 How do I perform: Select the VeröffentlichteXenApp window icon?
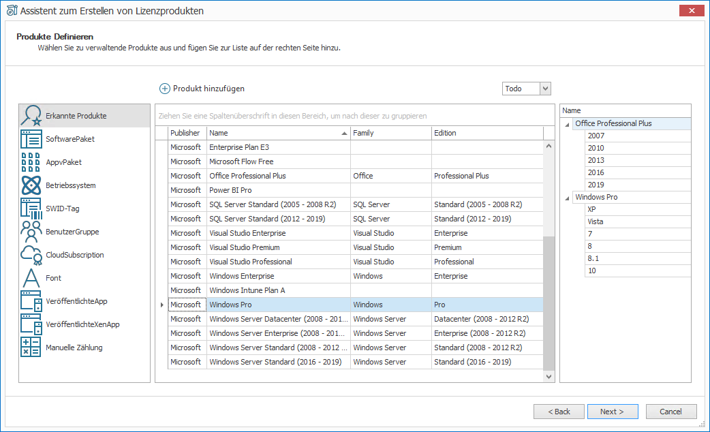pos(31,324)
